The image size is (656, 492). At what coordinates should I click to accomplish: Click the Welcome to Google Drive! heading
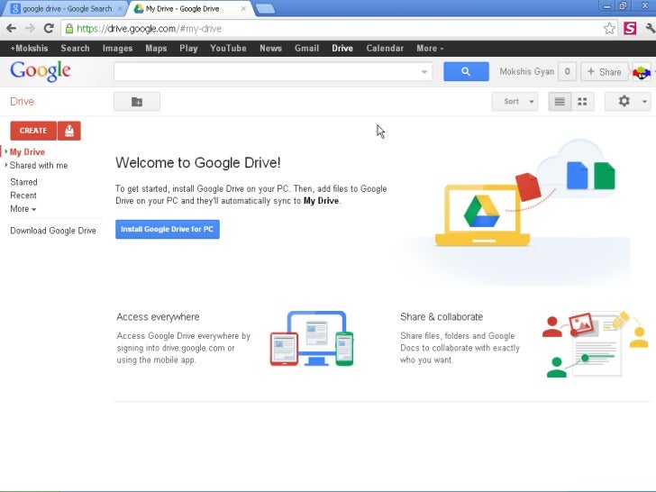pos(198,162)
